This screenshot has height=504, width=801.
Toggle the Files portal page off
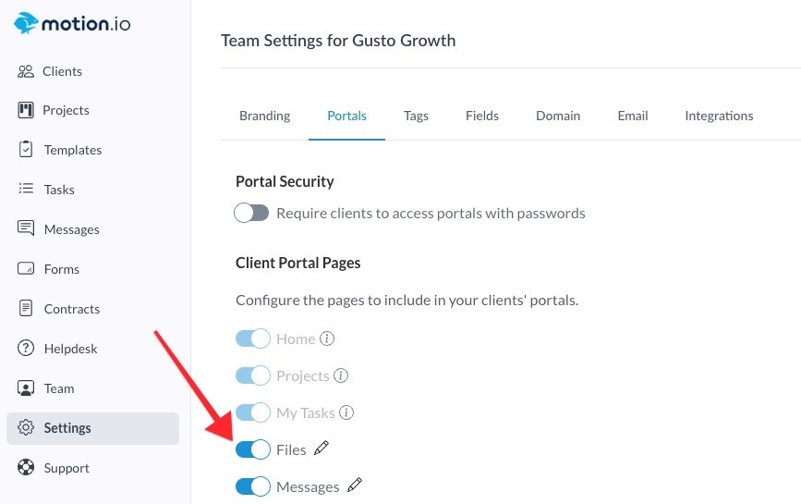coord(252,449)
